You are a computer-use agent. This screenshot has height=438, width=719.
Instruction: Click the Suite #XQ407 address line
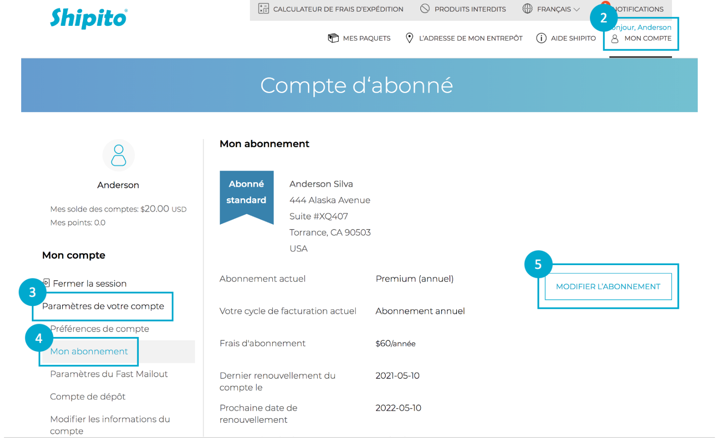point(318,216)
